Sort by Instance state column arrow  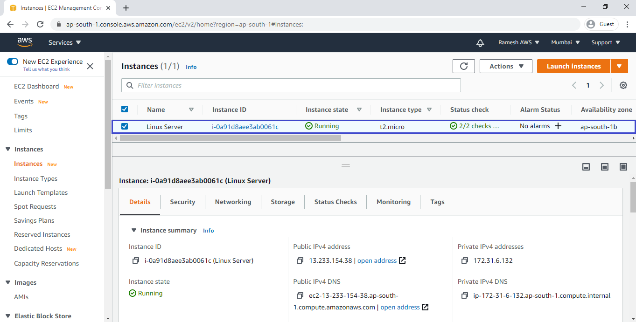click(359, 110)
